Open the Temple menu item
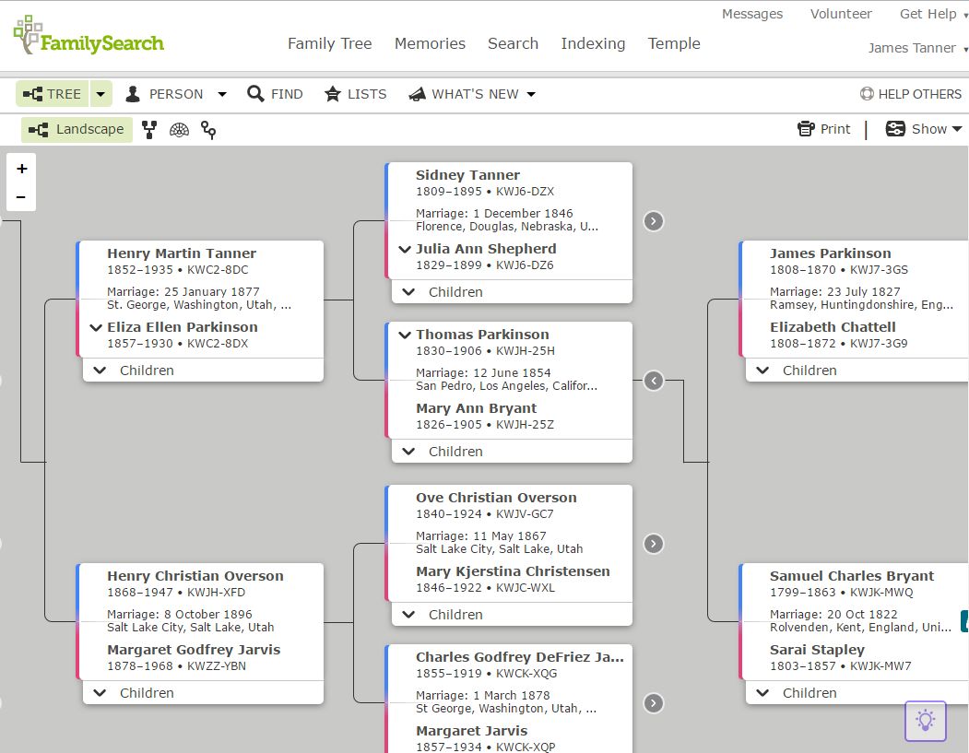 point(673,43)
